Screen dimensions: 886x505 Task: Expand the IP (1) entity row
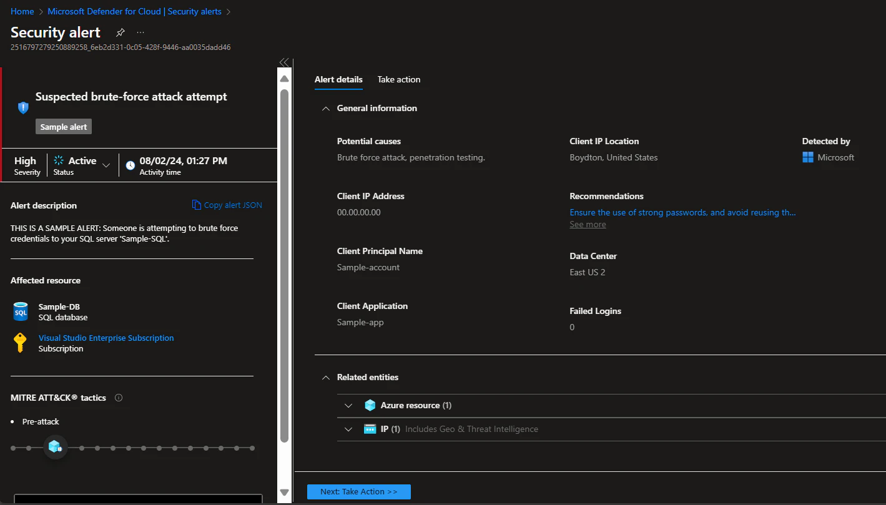click(348, 429)
